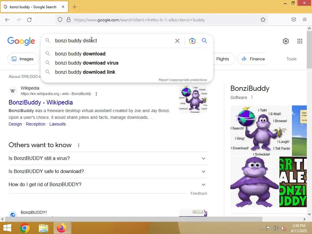312x234 pixels.
Task: Launch Chrome from the taskbar
Action: tap(25, 228)
